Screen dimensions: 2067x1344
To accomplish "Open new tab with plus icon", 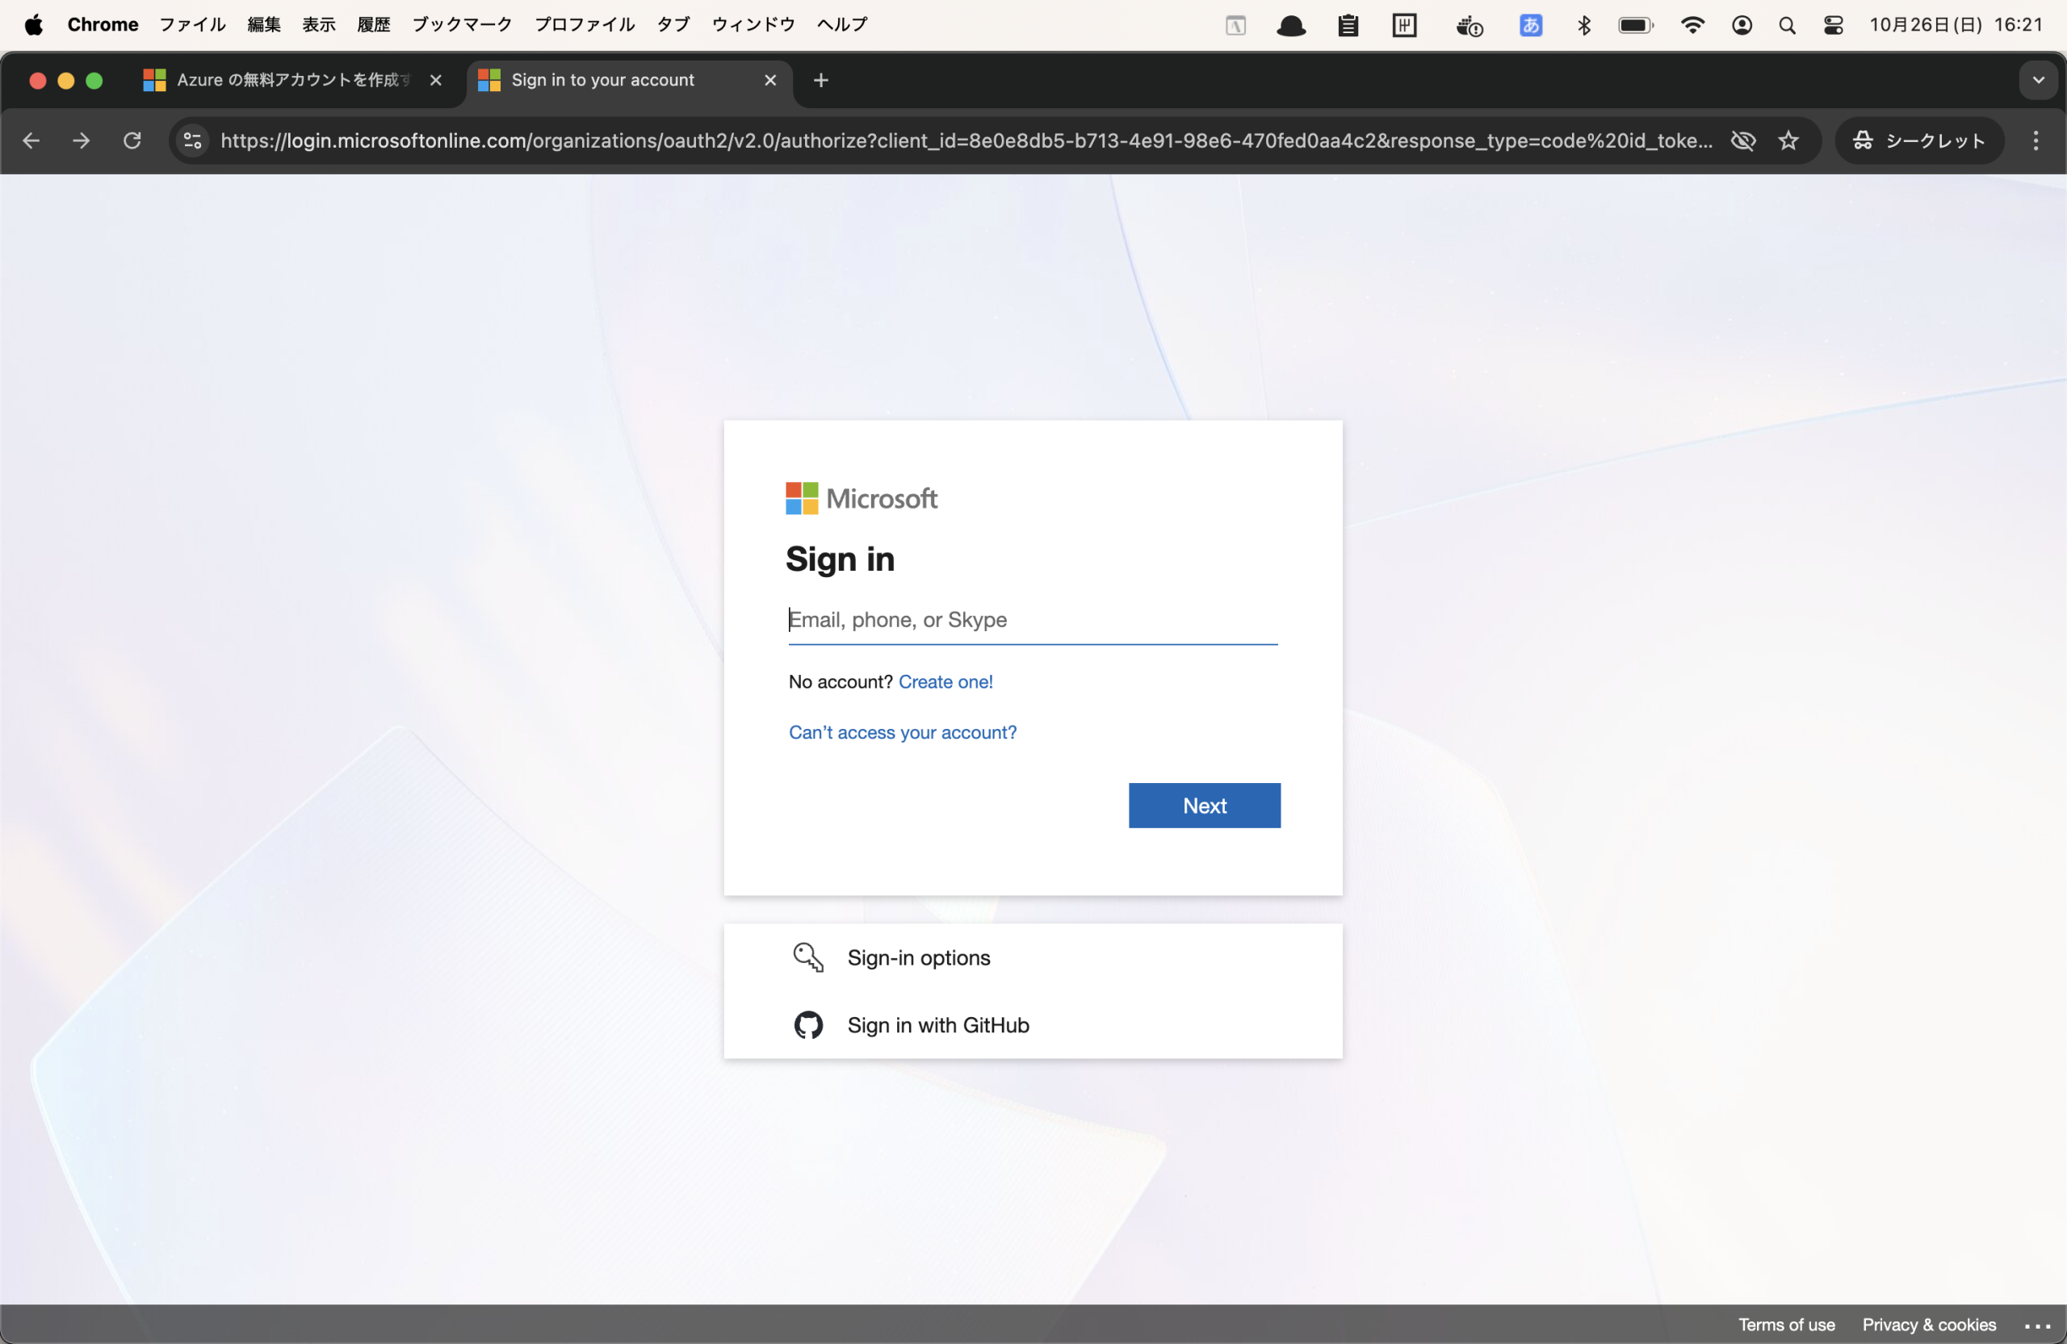I will 820,81.
